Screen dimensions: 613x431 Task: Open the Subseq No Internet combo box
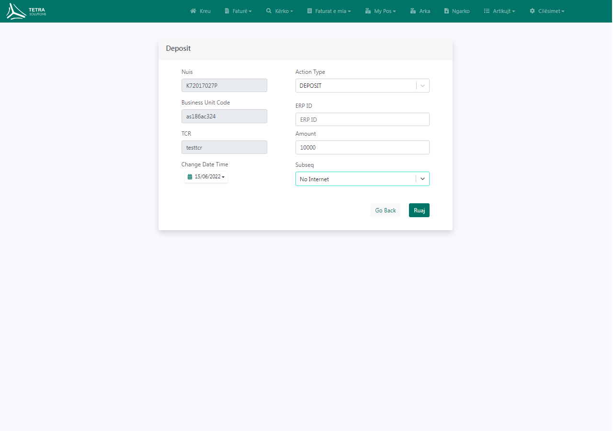pyautogui.click(x=363, y=179)
